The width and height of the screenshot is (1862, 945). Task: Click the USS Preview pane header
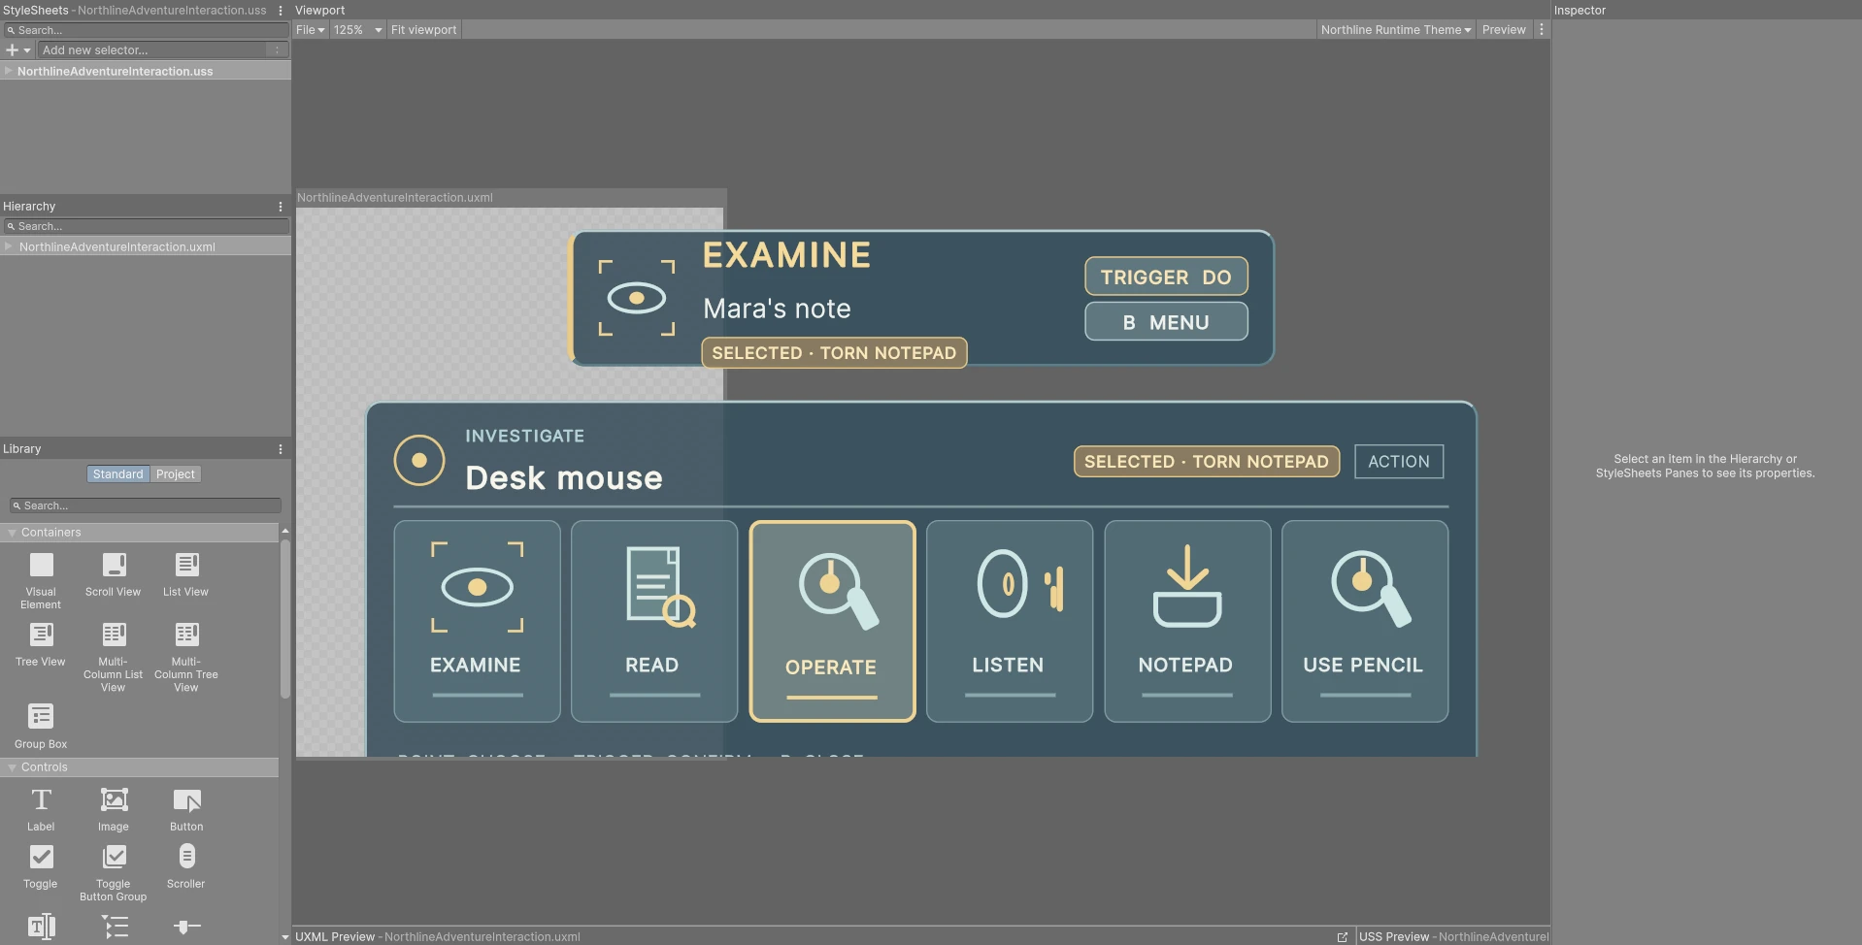[1453, 937]
